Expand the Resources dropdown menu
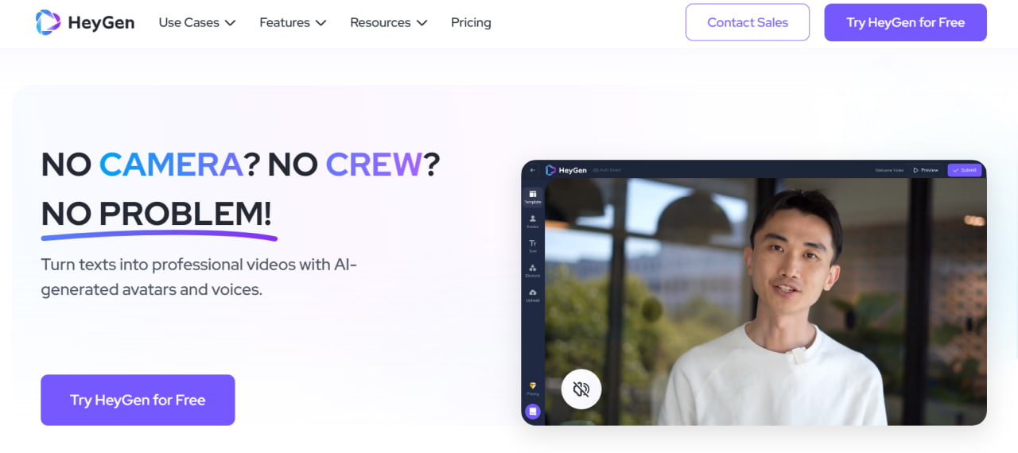Viewport: 1018px width, 453px height. click(x=389, y=22)
